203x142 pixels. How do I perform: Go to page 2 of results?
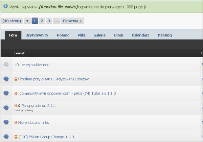(x=42, y=21)
